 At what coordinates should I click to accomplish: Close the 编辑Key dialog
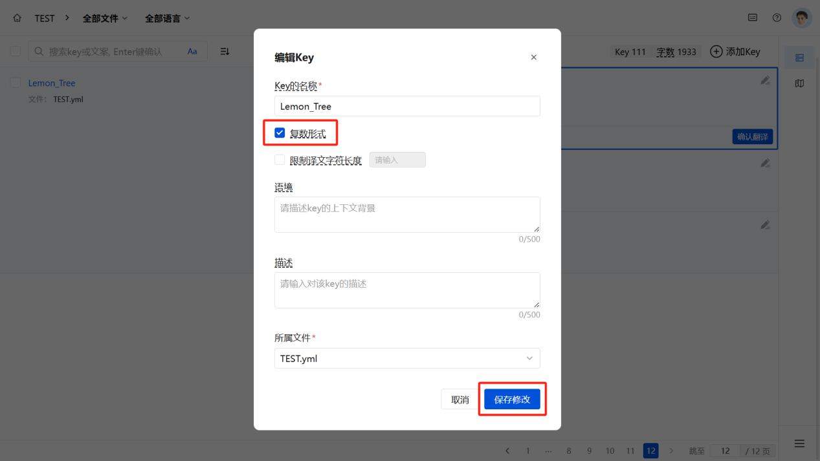[534, 58]
